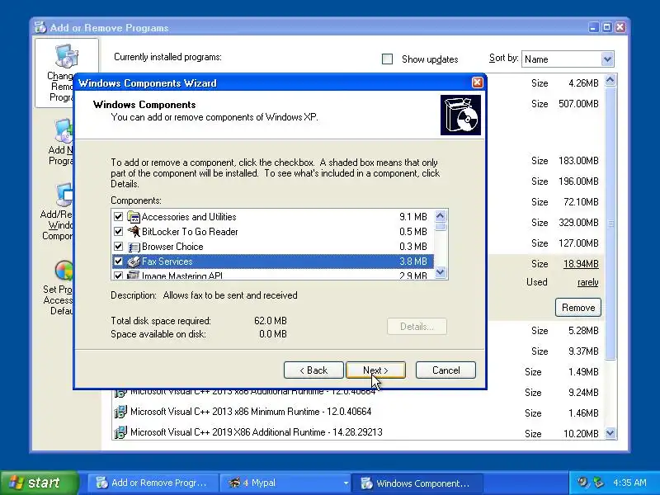Click the Add New Programs sidebar icon
Image resolution: width=660 pixels, height=495 pixels.
[64, 131]
